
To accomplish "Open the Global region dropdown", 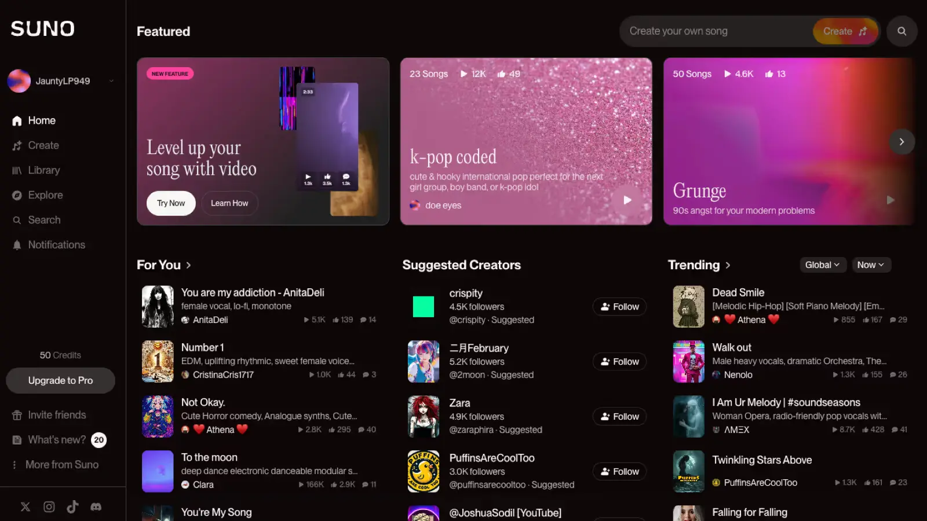I will click(823, 265).
